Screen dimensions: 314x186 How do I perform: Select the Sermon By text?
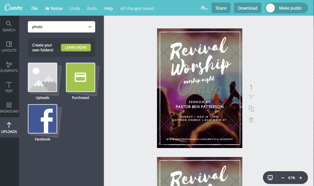coord(199,102)
